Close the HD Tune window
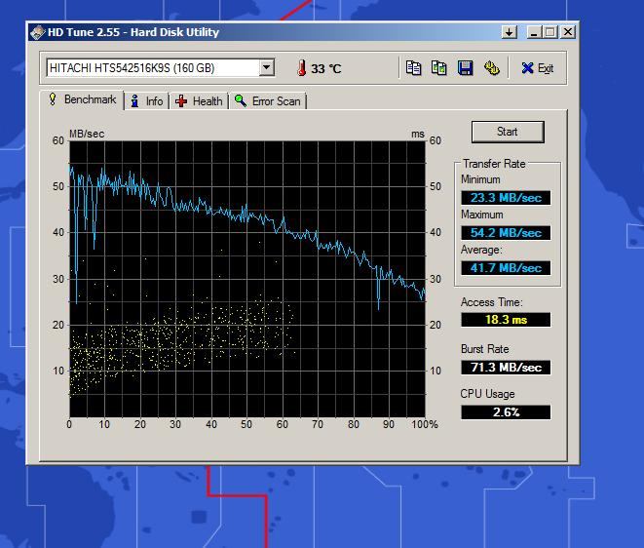This screenshot has height=548, width=644. [568, 32]
